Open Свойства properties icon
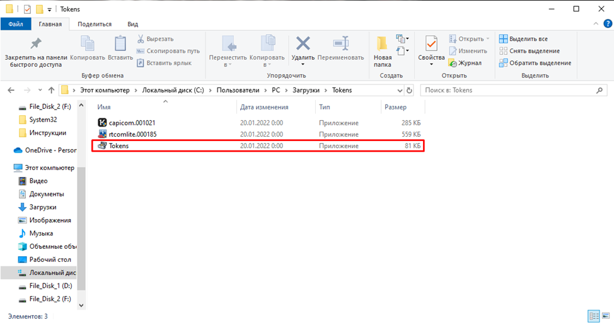The image size is (614, 323). pos(431,43)
